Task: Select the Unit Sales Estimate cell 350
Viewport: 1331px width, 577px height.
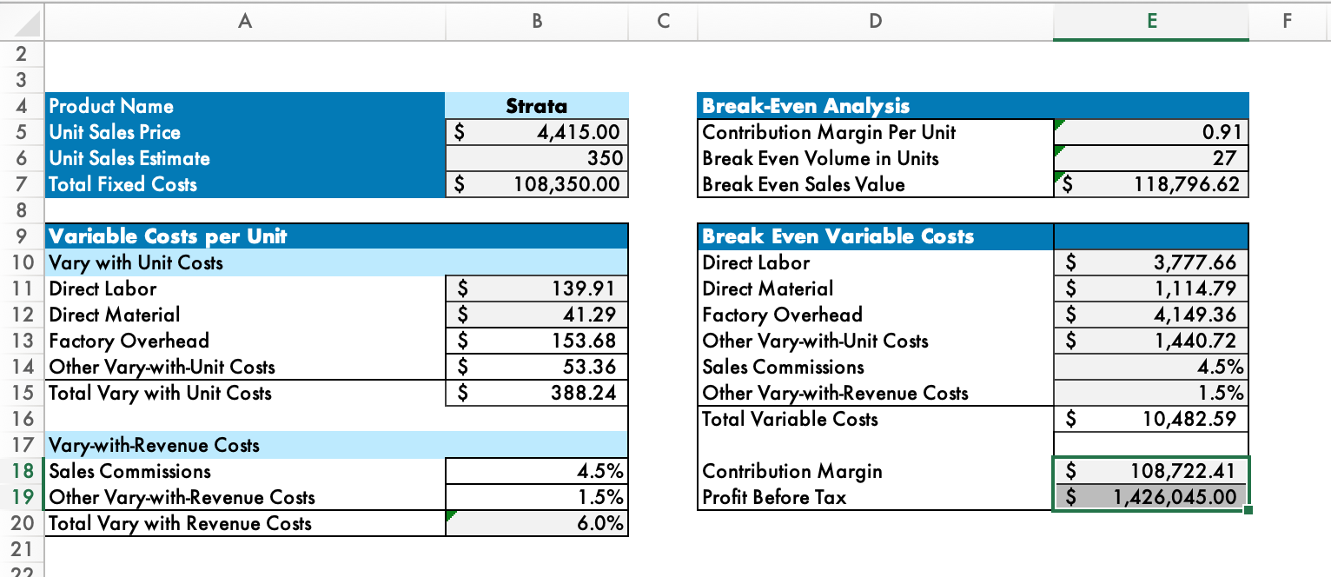Action: pos(536,158)
